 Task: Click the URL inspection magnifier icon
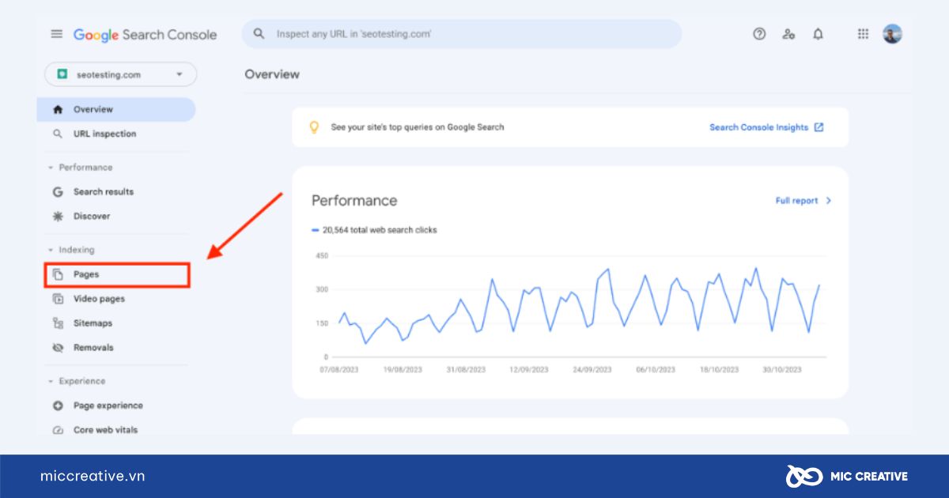[x=58, y=134]
